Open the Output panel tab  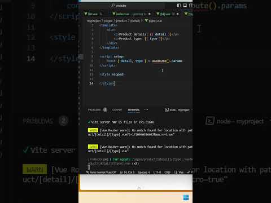click(117, 110)
